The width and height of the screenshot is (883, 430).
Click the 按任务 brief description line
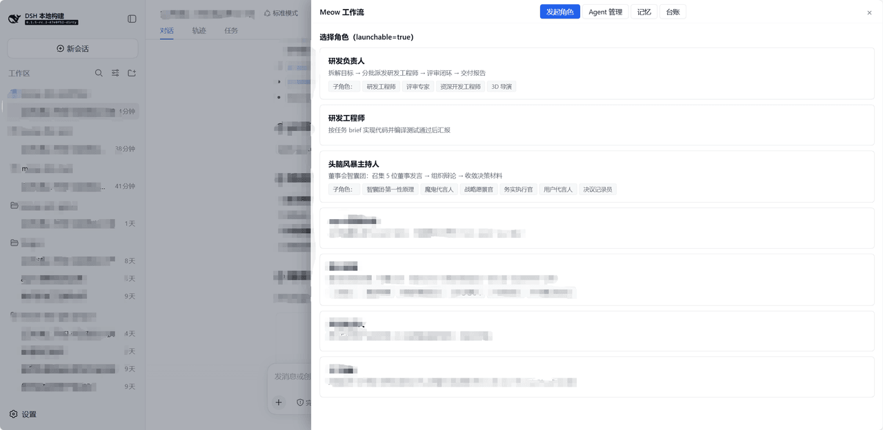point(389,130)
